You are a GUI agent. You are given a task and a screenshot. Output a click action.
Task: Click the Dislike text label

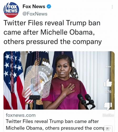(x=108, y=115)
